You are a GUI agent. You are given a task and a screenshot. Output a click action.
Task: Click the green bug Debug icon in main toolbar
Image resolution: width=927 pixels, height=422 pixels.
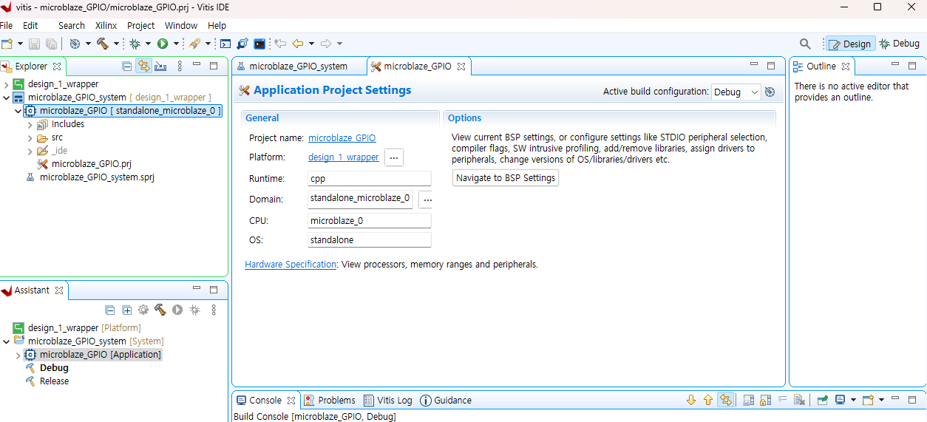pos(135,44)
